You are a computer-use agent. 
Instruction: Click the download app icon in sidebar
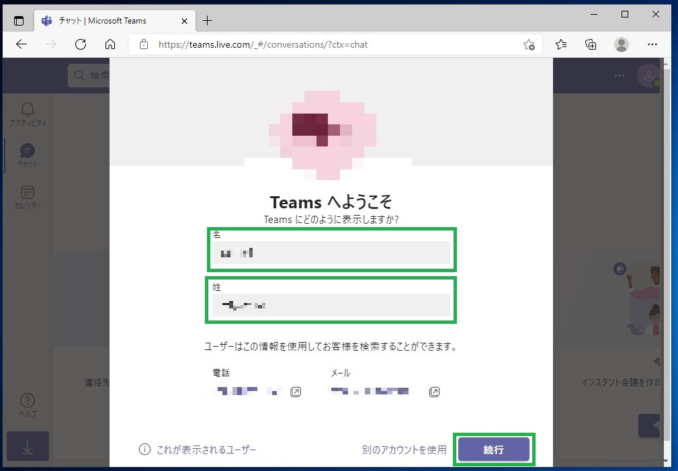pyautogui.click(x=28, y=446)
